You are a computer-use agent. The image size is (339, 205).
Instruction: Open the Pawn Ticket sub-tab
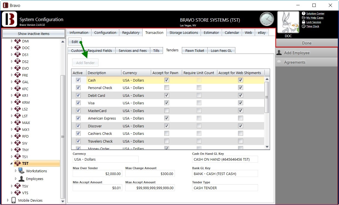(x=195, y=50)
